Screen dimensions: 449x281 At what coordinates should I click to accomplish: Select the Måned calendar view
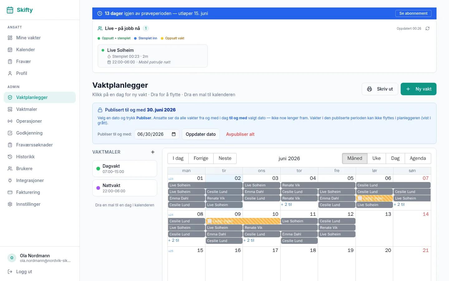[x=355, y=158]
